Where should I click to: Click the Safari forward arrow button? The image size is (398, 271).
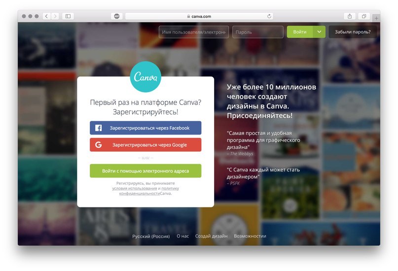(x=55, y=16)
